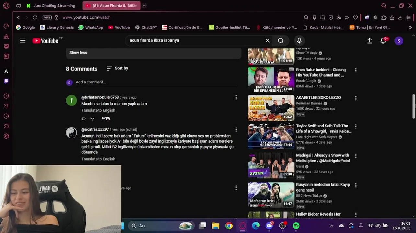The width and height of the screenshot is (416, 233).
Task: Show hidden system tray icons
Action: pyautogui.click(x=331, y=226)
